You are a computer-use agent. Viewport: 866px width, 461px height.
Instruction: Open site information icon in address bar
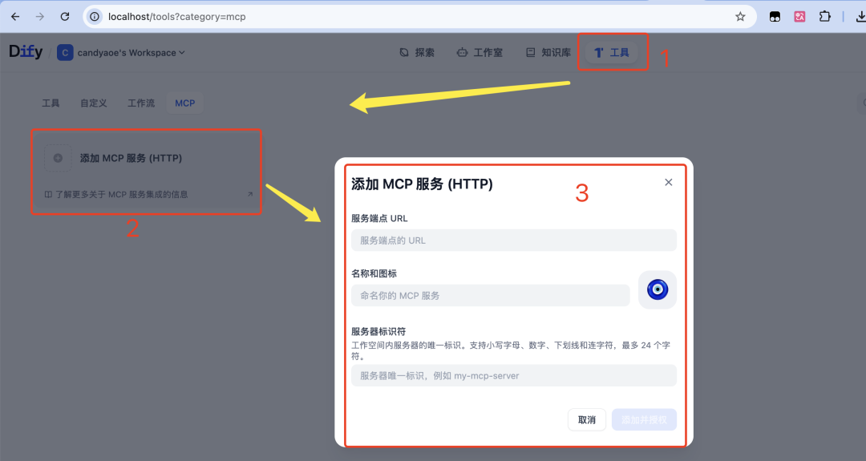coord(95,17)
